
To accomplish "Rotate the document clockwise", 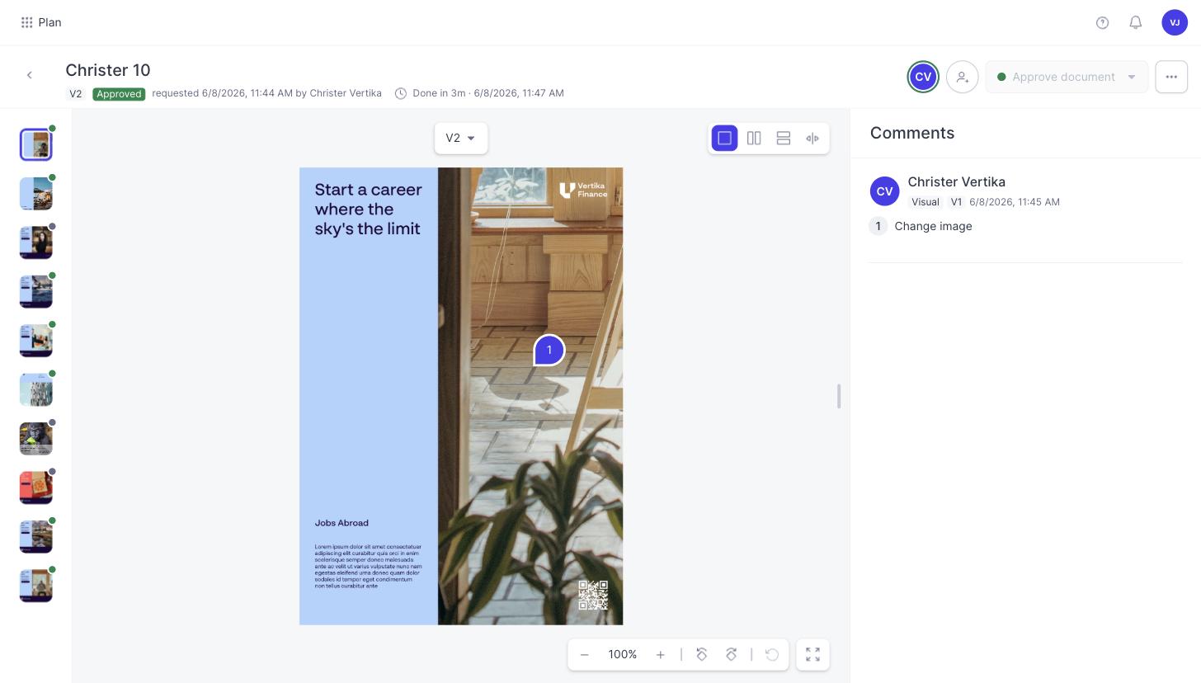I will [x=731, y=654].
